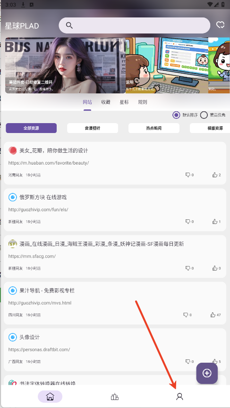The width and height of the screenshot is (230, 408).
Task: Switch to the 星标 tab
Action: click(x=124, y=102)
